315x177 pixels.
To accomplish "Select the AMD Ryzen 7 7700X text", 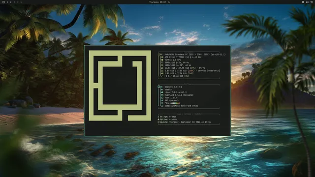I will (x=183, y=57).
